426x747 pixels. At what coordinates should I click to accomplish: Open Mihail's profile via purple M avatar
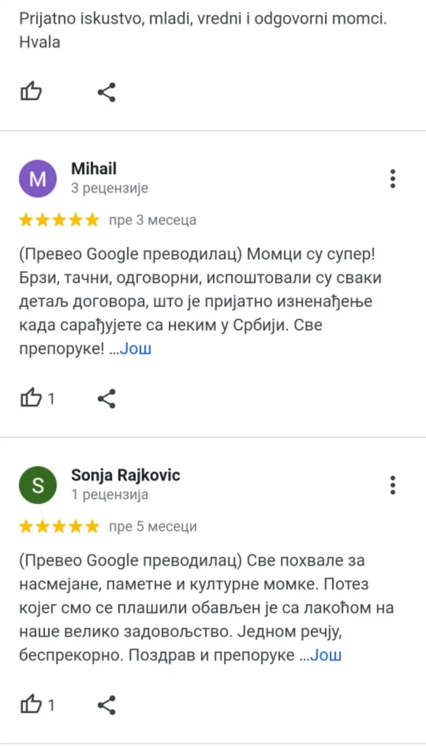[x=38, y=179]
